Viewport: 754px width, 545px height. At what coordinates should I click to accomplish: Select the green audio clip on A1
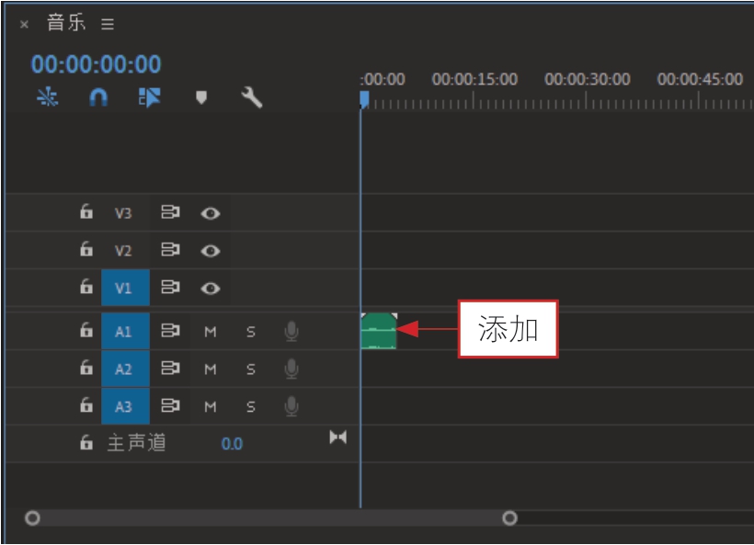pos(379,331)
